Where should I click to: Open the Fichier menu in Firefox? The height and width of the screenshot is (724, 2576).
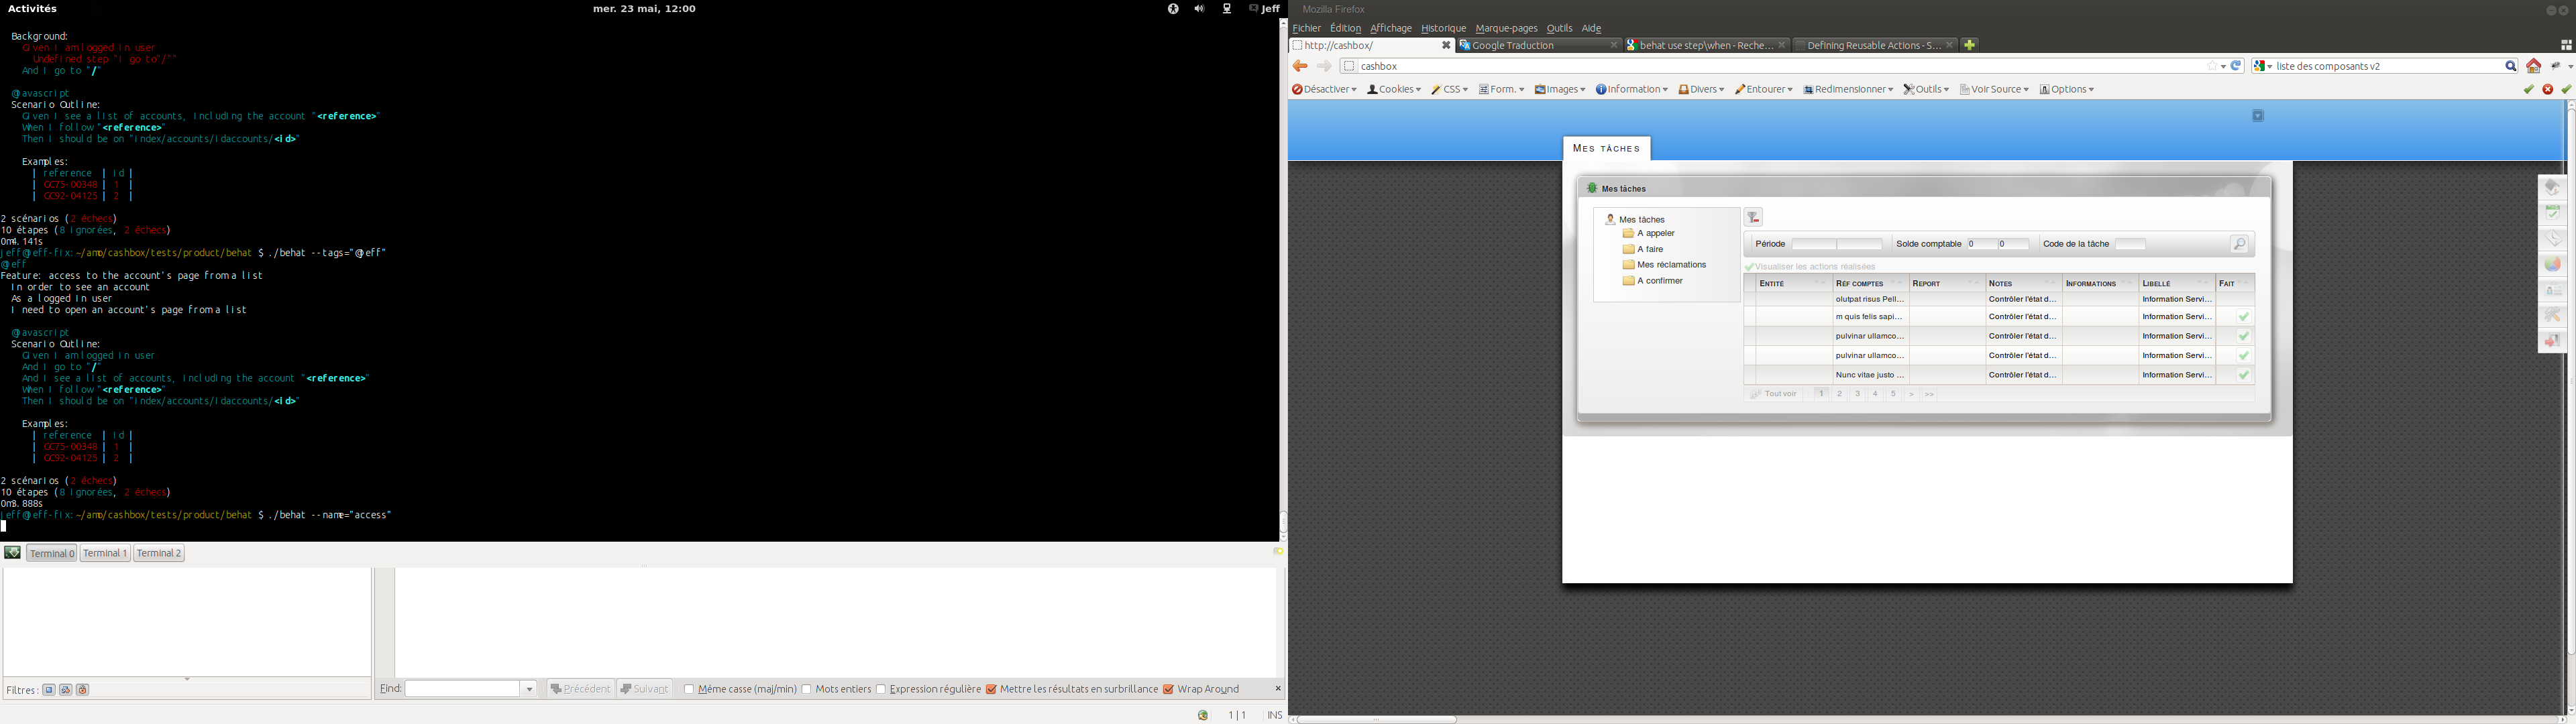[1306, 29]
